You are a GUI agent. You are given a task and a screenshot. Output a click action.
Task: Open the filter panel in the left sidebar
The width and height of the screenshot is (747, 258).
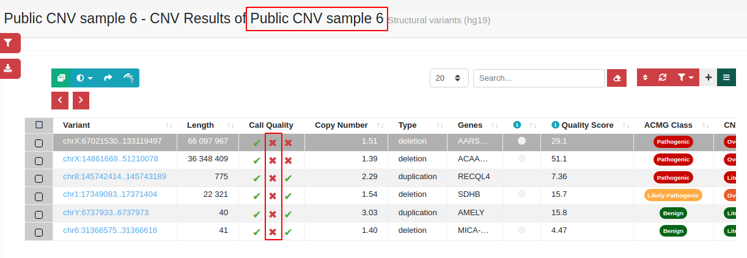pyautogui.click(x=9, y=43)
